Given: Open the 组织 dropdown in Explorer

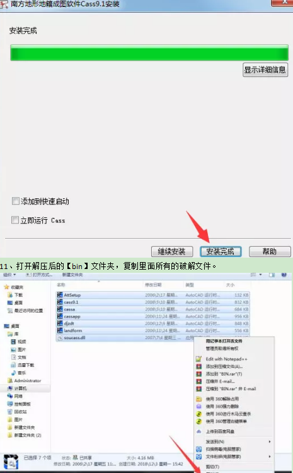Looking at the screenshot, I should point(9,275).
